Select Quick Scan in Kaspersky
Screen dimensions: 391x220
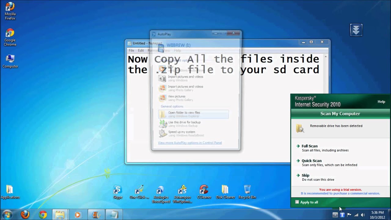coord(312,161)
